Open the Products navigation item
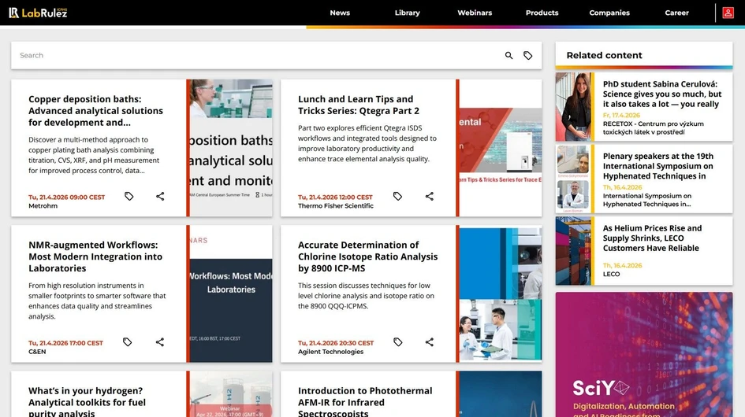Viewport: 745px width, 417px height. (x=542, y=13)
